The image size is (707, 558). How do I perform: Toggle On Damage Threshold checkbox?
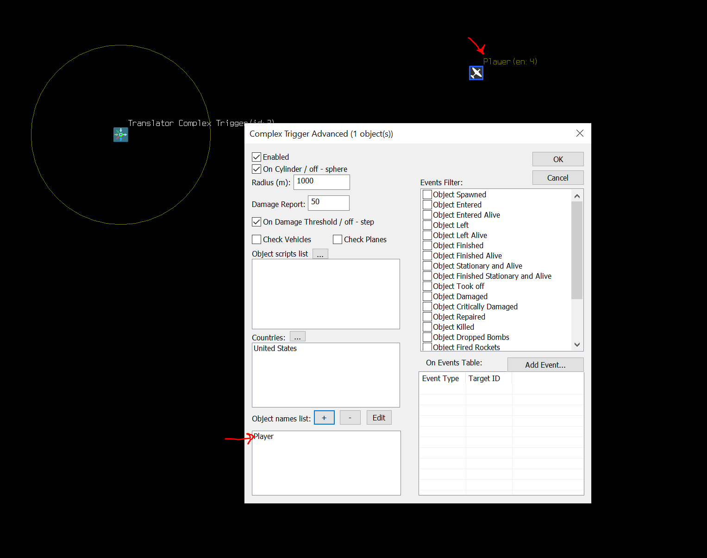point(257,222)
